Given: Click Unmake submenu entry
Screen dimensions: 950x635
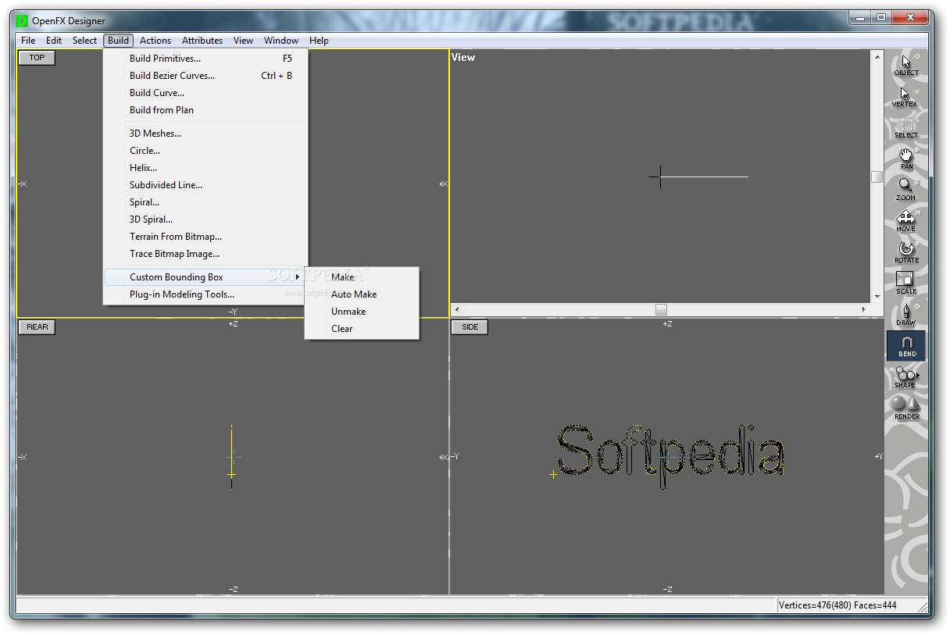Looking at the screenshot, I should pyautogui.click(x=362, y=312).
